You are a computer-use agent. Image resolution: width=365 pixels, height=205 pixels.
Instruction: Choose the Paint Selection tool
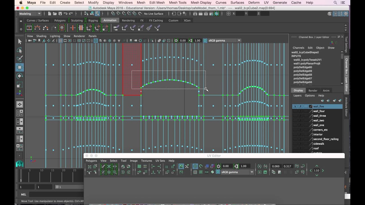point(20,59)
